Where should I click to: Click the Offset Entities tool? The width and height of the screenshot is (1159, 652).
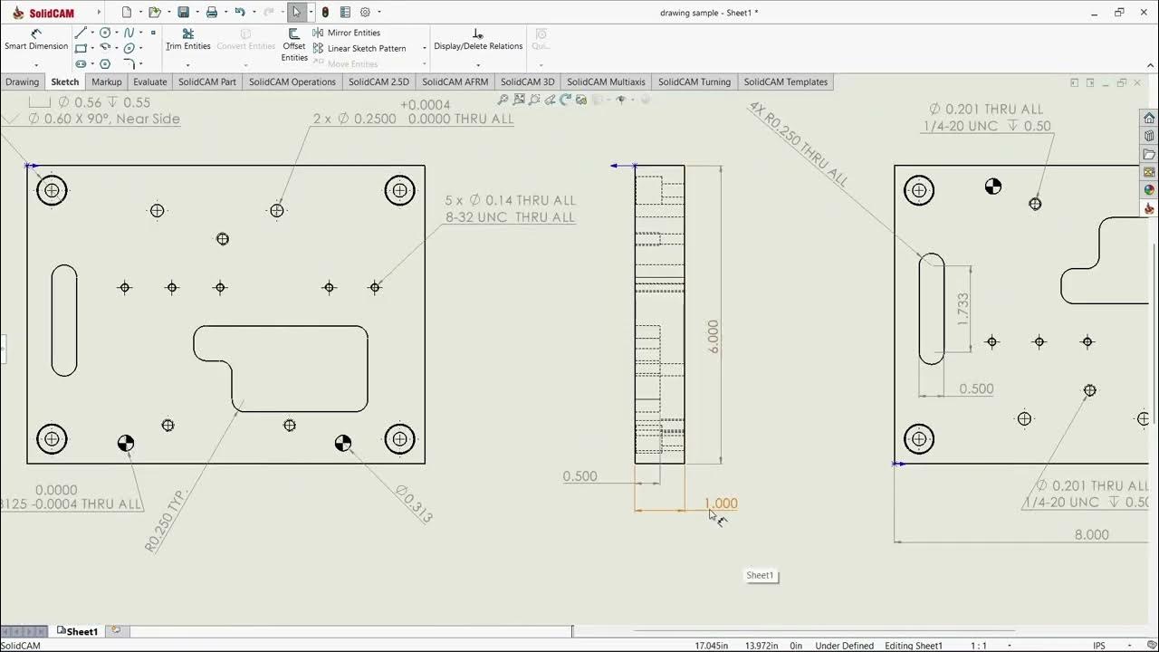pos(294,45)
